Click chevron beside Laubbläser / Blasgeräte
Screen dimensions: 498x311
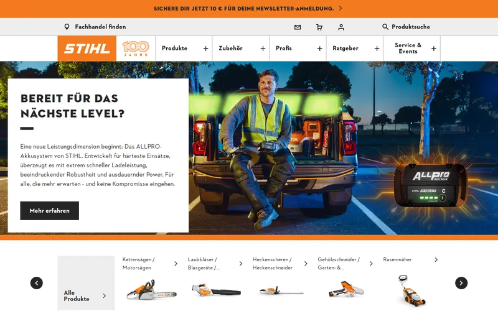pyautogui.click(x=241, y=263)
